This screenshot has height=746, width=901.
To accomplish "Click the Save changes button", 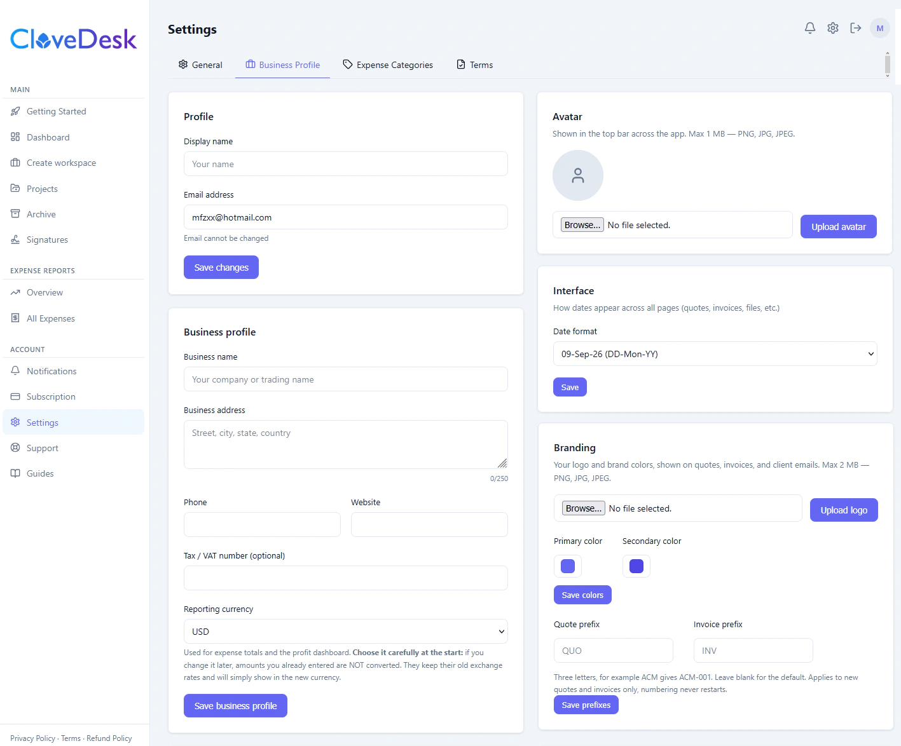I will pyautogui.click(x=221, y=268).
